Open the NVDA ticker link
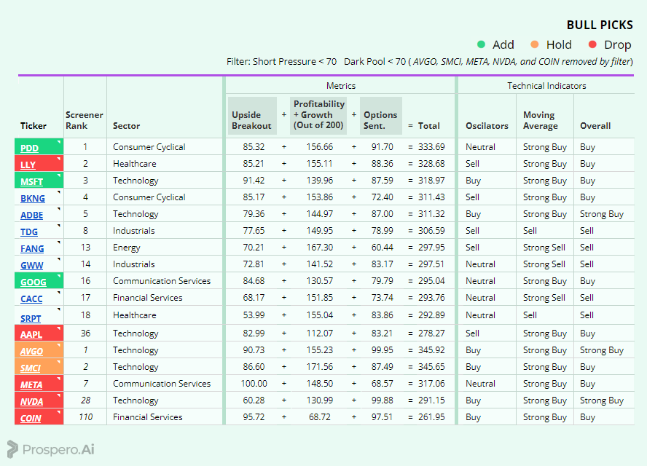 (32, 402)
